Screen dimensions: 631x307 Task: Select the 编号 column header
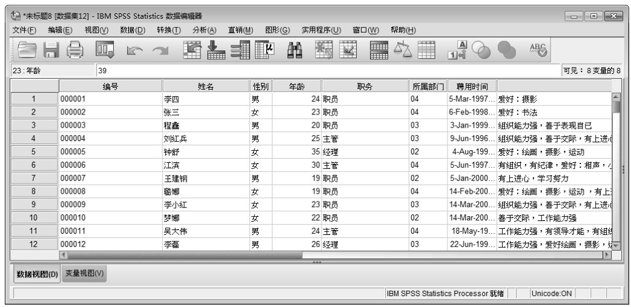[111, 87]
